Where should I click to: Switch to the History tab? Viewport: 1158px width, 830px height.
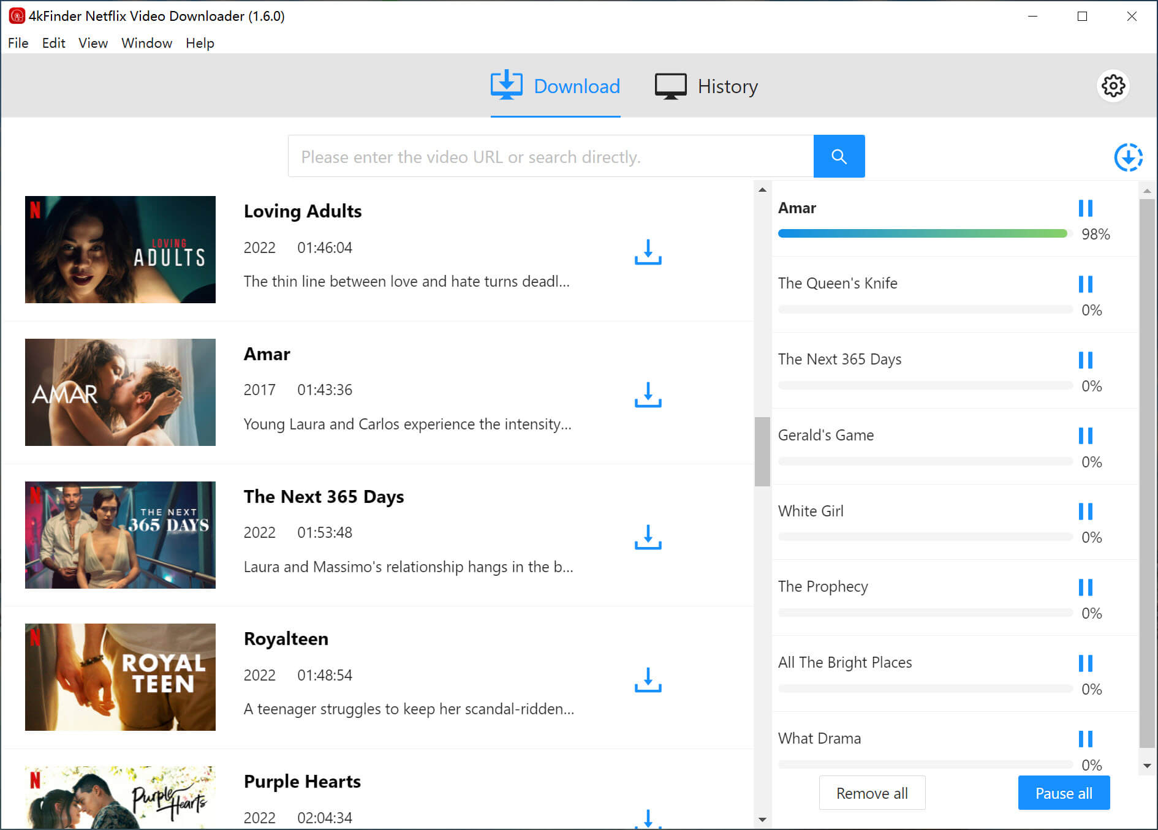point(706,86)
